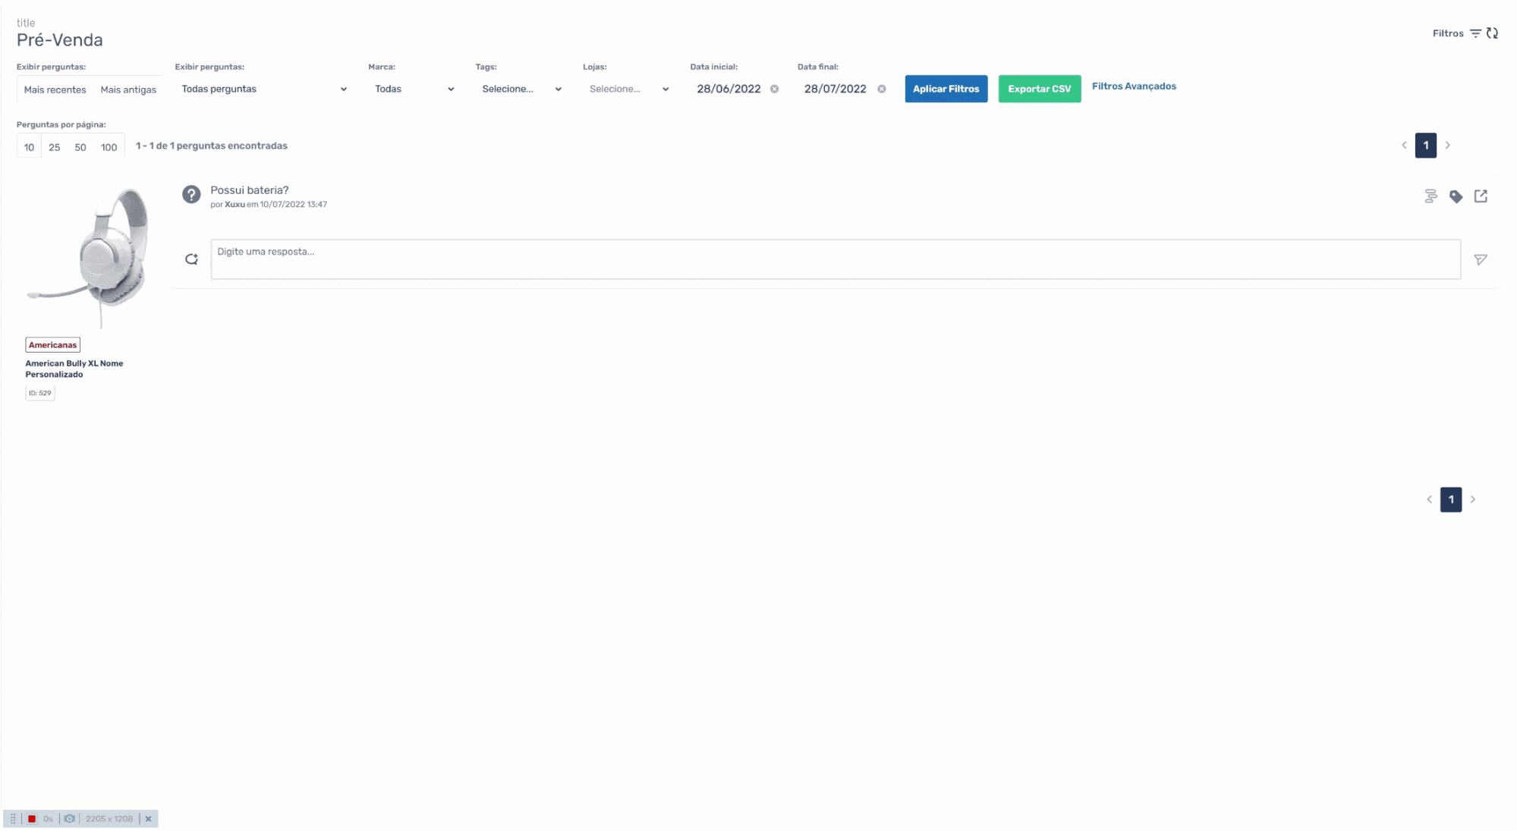Go to previous page in bottom pagination
The width and height of the screenshot is (1517, 831).
(x=1429, y=500)
